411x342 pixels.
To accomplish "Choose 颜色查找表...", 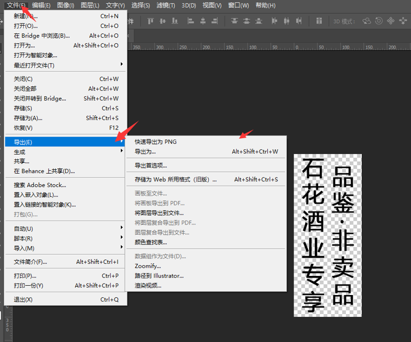I will click(206, 242).
